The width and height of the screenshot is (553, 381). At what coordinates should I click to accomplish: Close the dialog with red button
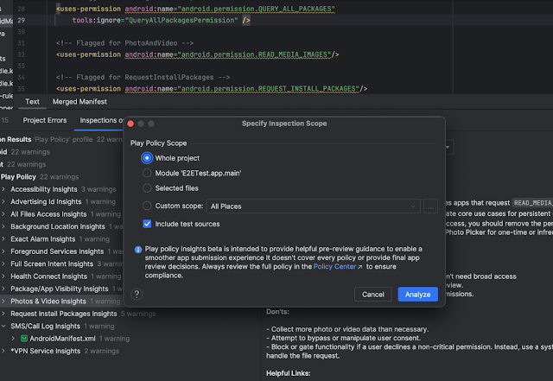[x=131, y=124]
